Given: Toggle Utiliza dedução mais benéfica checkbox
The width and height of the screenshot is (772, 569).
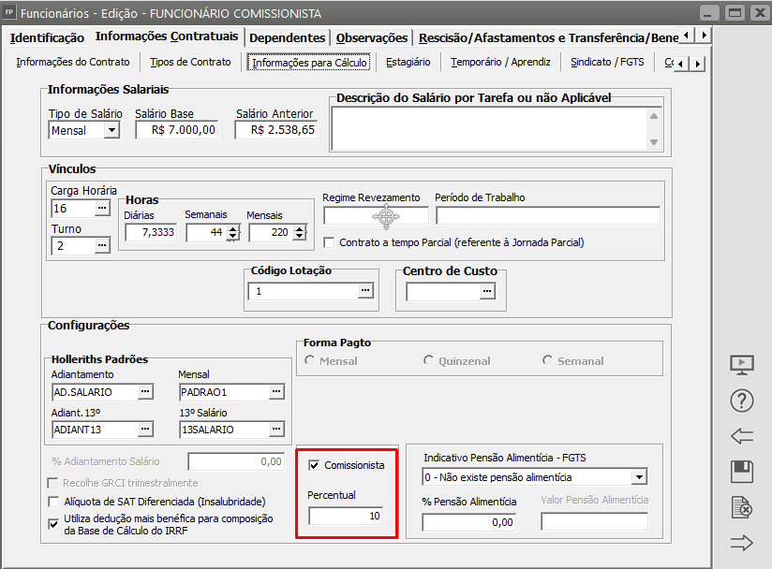Looking at the screenshot, I should (x=53, y=523).
